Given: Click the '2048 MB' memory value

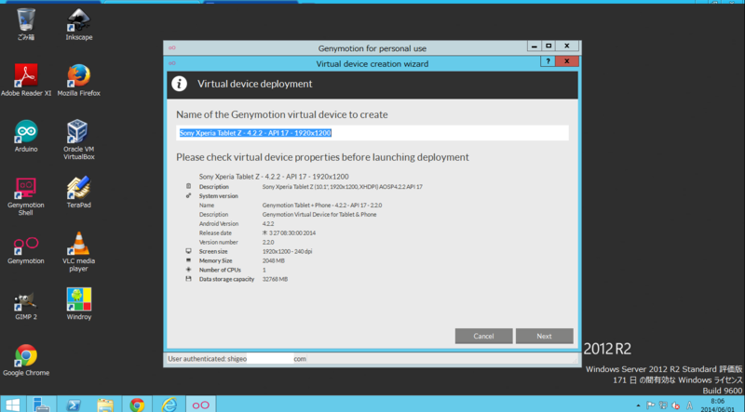Looking at the screenshot, I should click(x=273, y=260).
